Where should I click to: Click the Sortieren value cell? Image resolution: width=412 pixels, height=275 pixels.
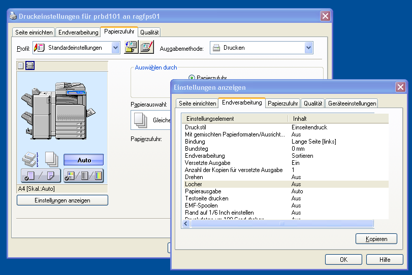302,156
